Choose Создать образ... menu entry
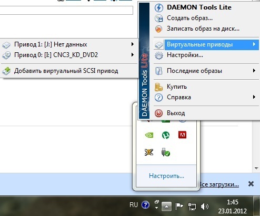260x216 pixels. [189, 18]
